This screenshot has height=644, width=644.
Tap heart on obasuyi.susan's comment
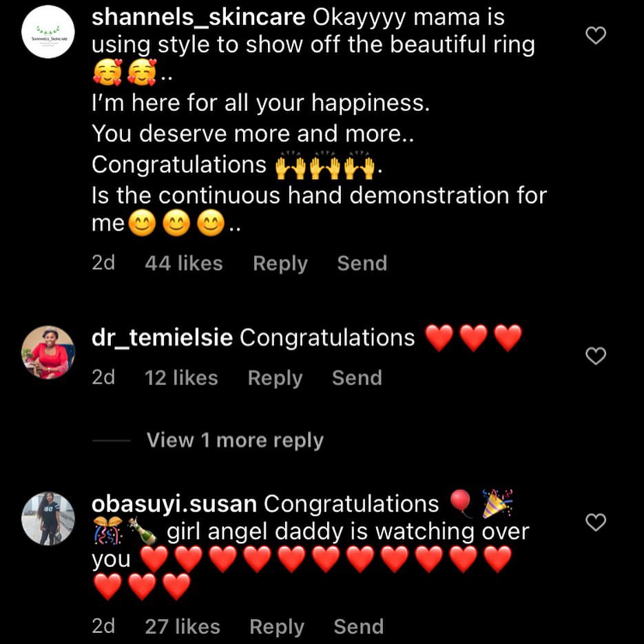pos(595,523)
